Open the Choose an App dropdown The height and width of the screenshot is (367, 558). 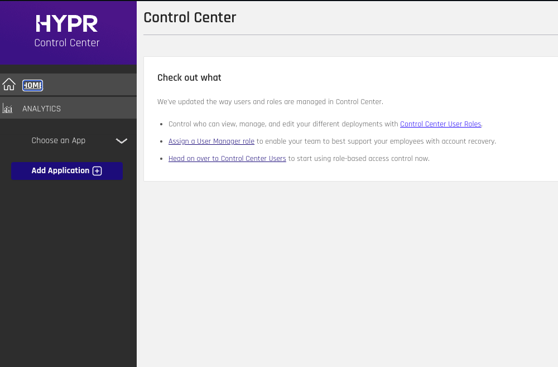tap(68, 141)
